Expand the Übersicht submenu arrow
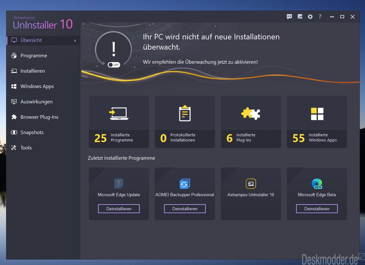Screen dimensions: 365x265 (x=75, y=40)
